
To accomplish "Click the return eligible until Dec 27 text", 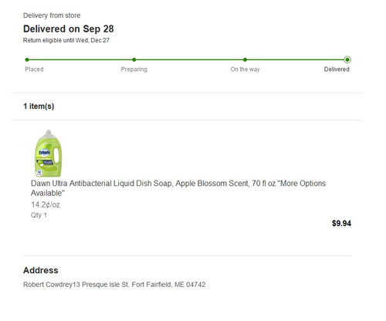I will pos(66,40).
